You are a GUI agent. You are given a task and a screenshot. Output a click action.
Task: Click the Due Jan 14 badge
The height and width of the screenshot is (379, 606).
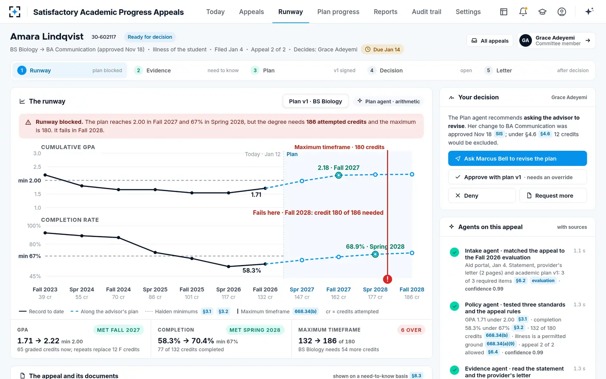point(383,49)
